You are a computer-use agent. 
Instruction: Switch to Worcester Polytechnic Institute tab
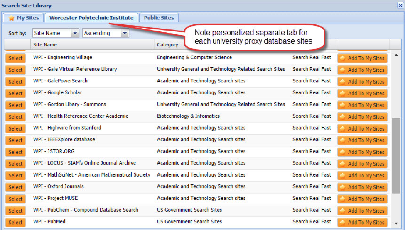pos(91,18)
